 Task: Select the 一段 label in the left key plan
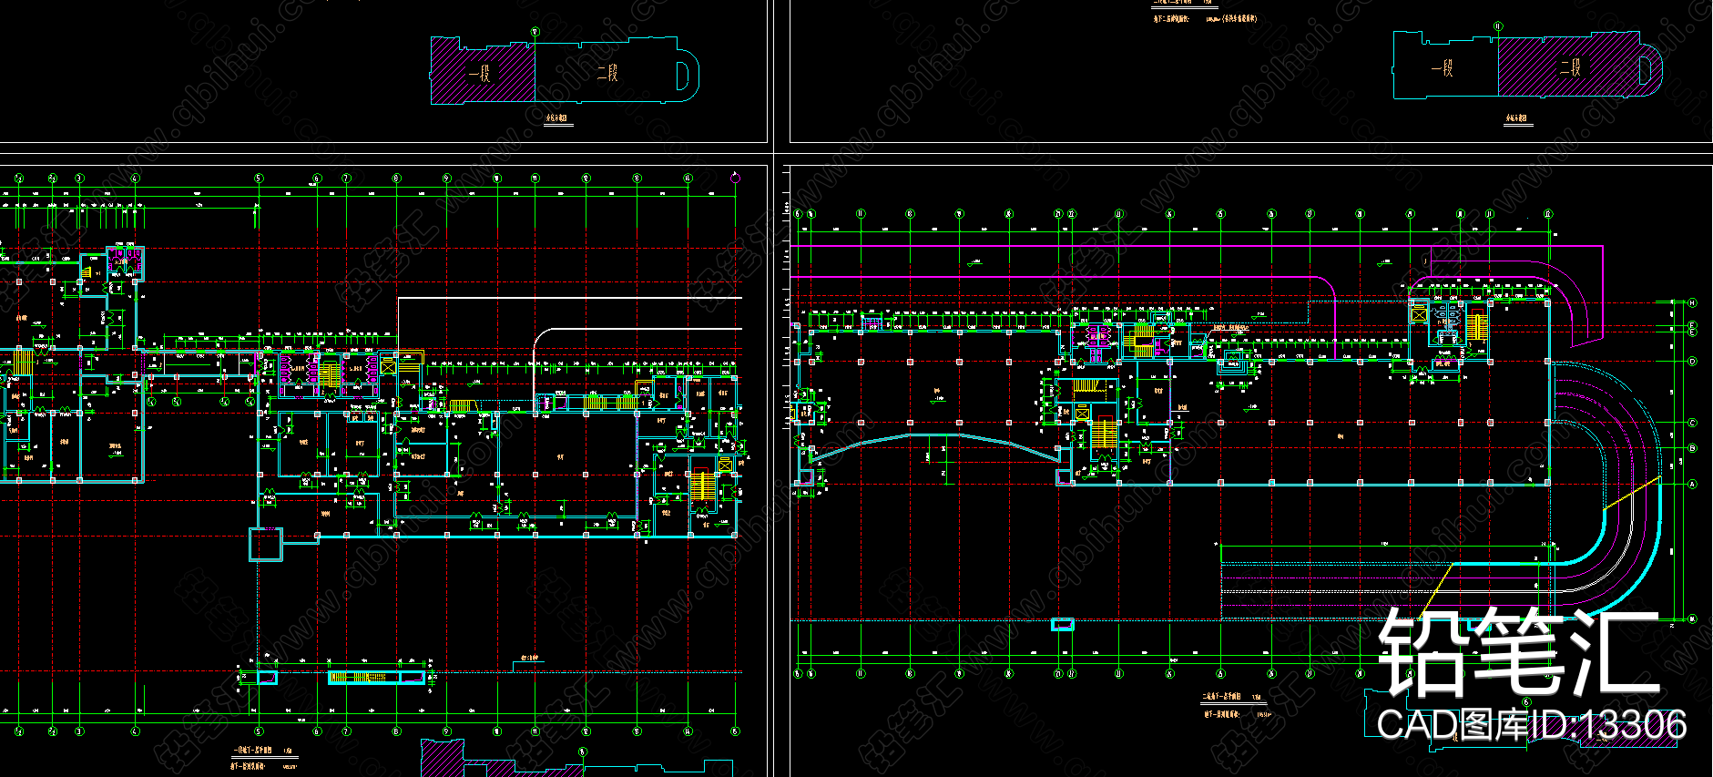480,74
